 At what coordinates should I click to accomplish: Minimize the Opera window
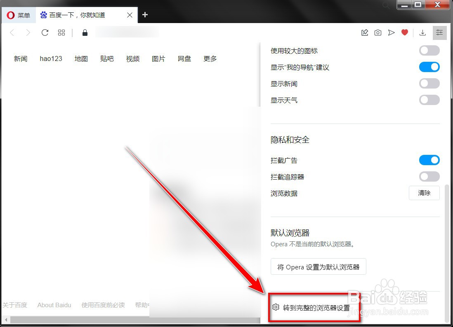404,5
